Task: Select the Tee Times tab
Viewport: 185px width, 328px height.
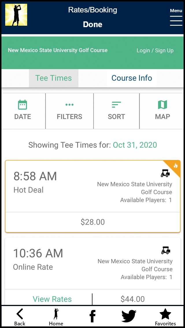Action: pos(53,78)
